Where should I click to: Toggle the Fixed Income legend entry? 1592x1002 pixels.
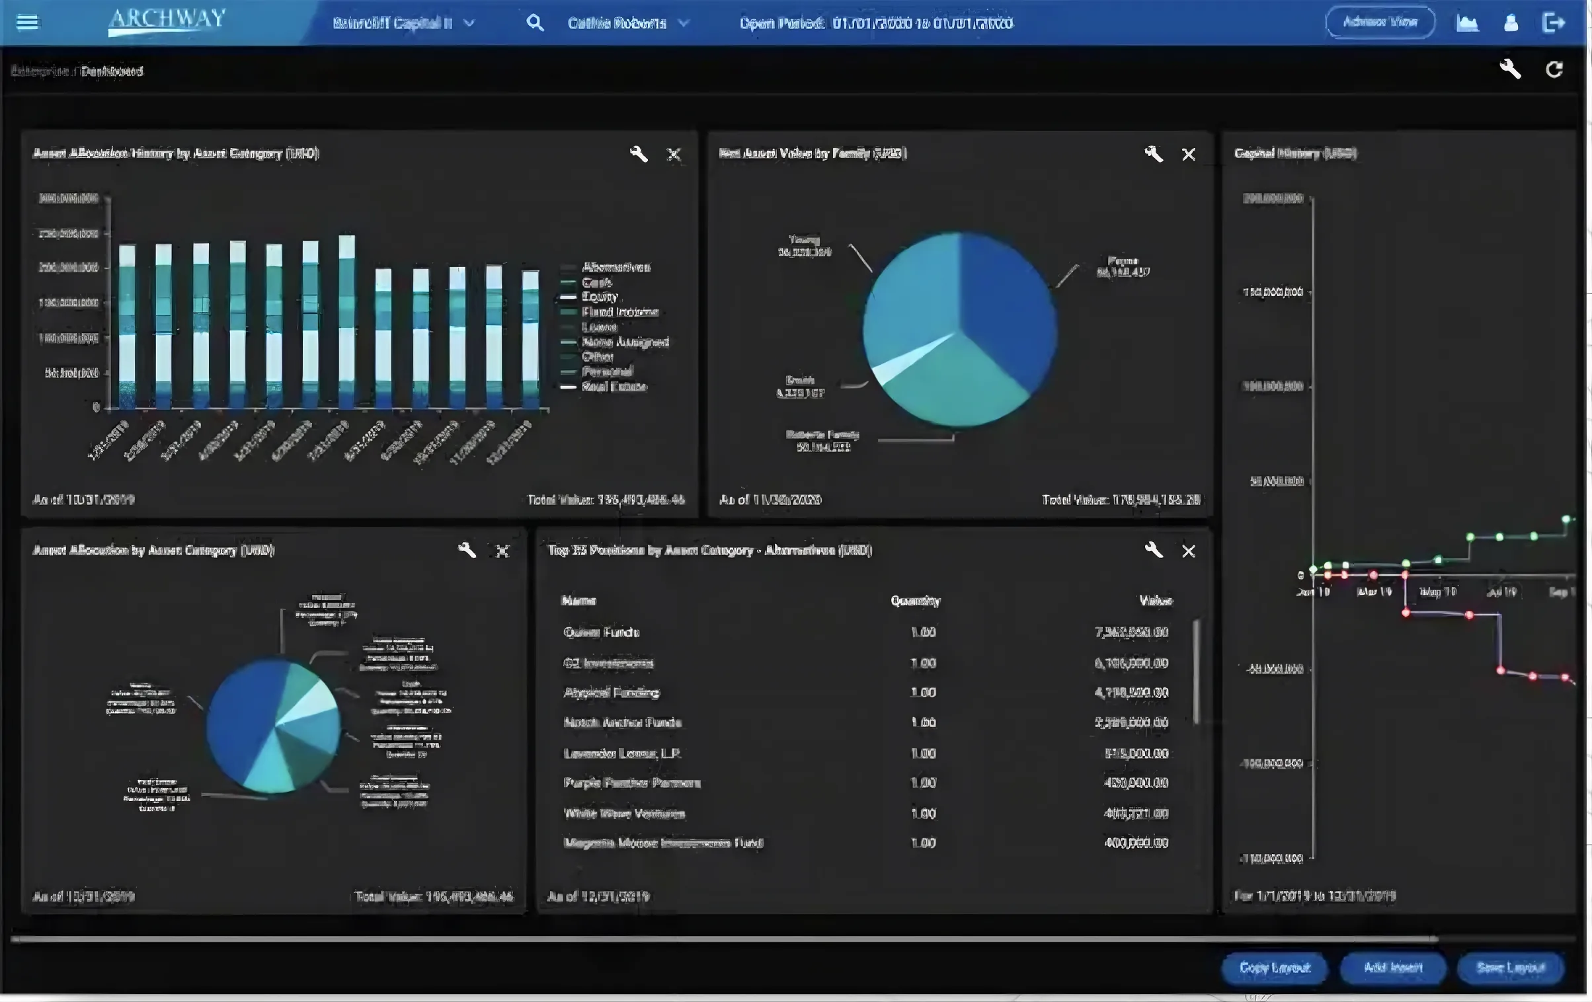pyautogui.click(x=610, y=312)
